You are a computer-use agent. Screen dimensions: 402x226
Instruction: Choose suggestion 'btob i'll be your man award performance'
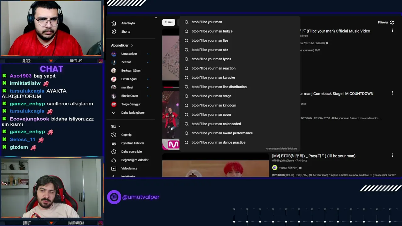[x=240, y=133]
